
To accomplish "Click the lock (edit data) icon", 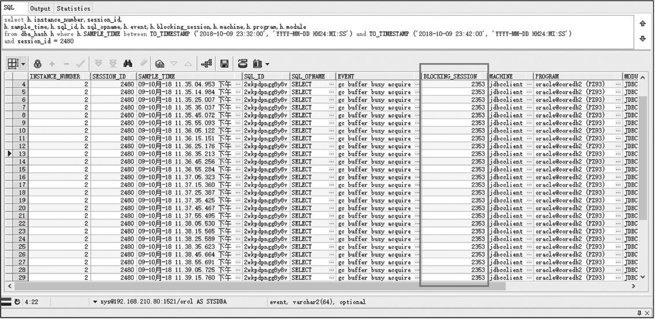I will (x=38, y=64).
